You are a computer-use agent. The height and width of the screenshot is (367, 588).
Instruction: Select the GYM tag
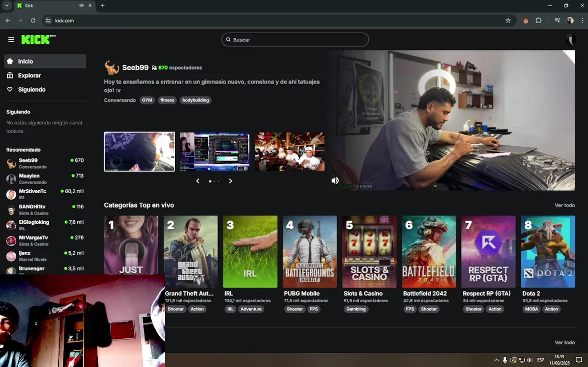pyautogui.click(x=147, y=100)
